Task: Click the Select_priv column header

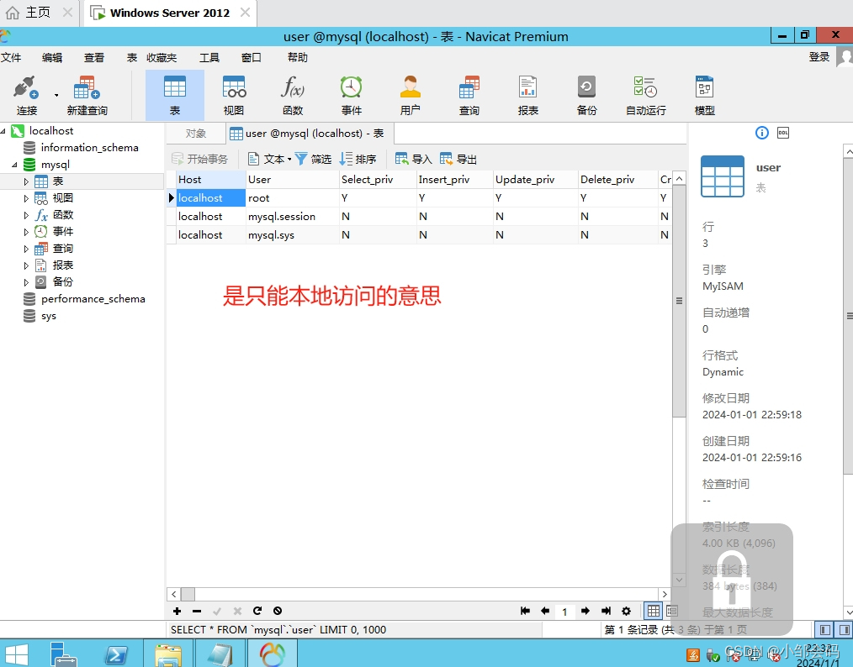Action: pos(378,180)
